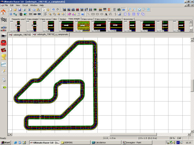Open the gold trophy championship icon
This screenshot has height=145, width=194.
point(4,57)
